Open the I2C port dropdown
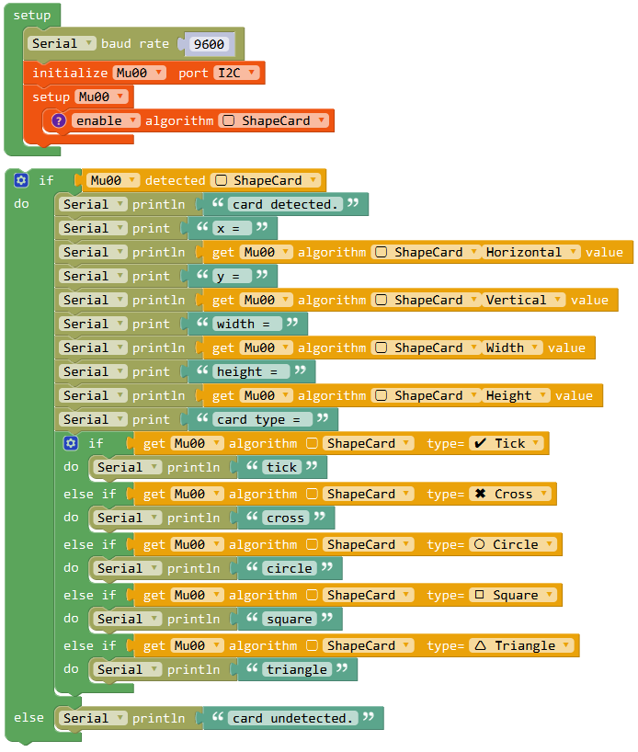This screenshot has height=752, width=638. tap(236, 73)
